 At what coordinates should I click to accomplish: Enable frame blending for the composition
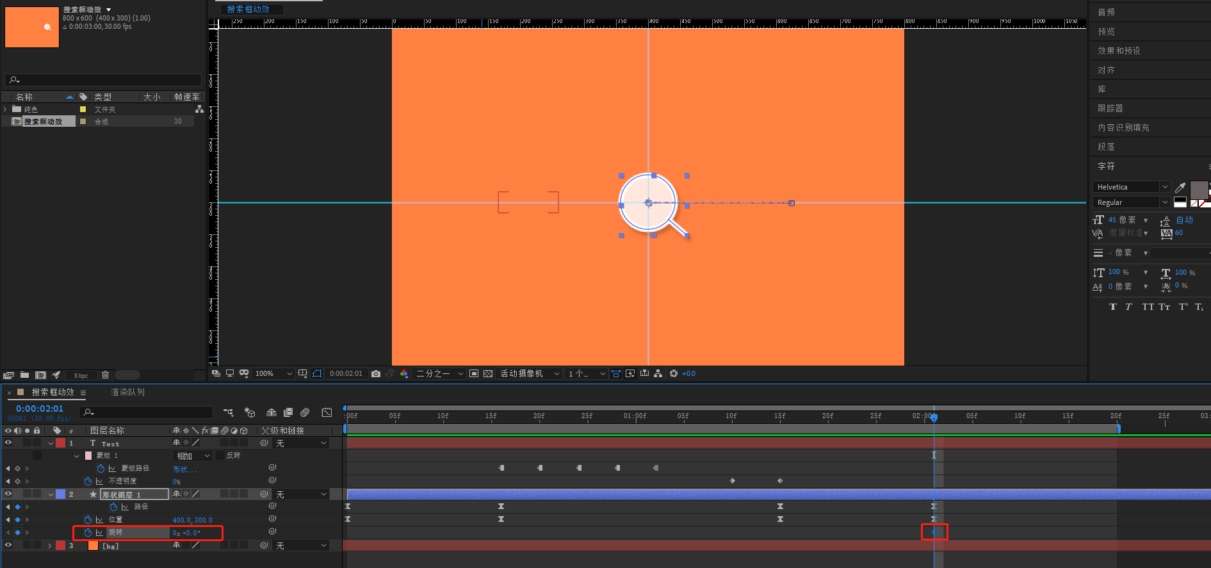[x=288, y=412]
